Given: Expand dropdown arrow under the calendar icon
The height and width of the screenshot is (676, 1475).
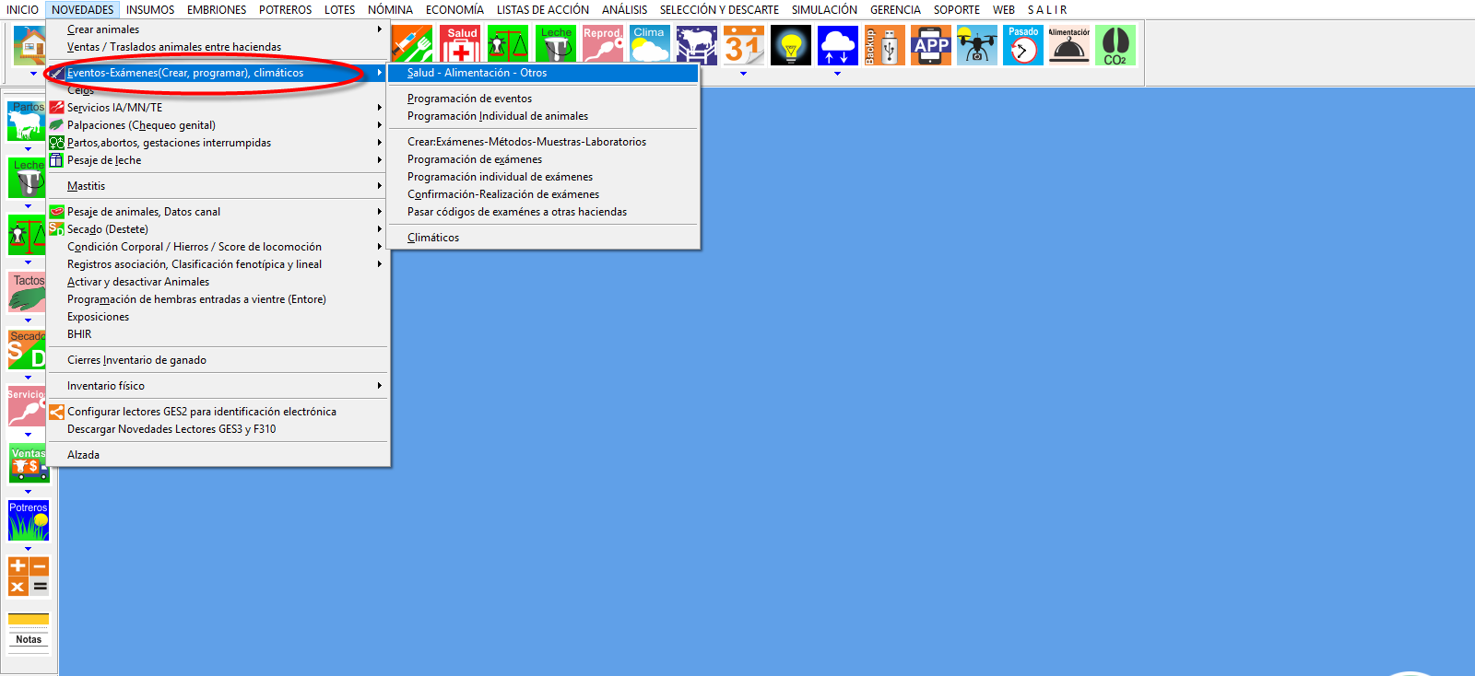Looking at the screenshot, I should tap(743, 74).
